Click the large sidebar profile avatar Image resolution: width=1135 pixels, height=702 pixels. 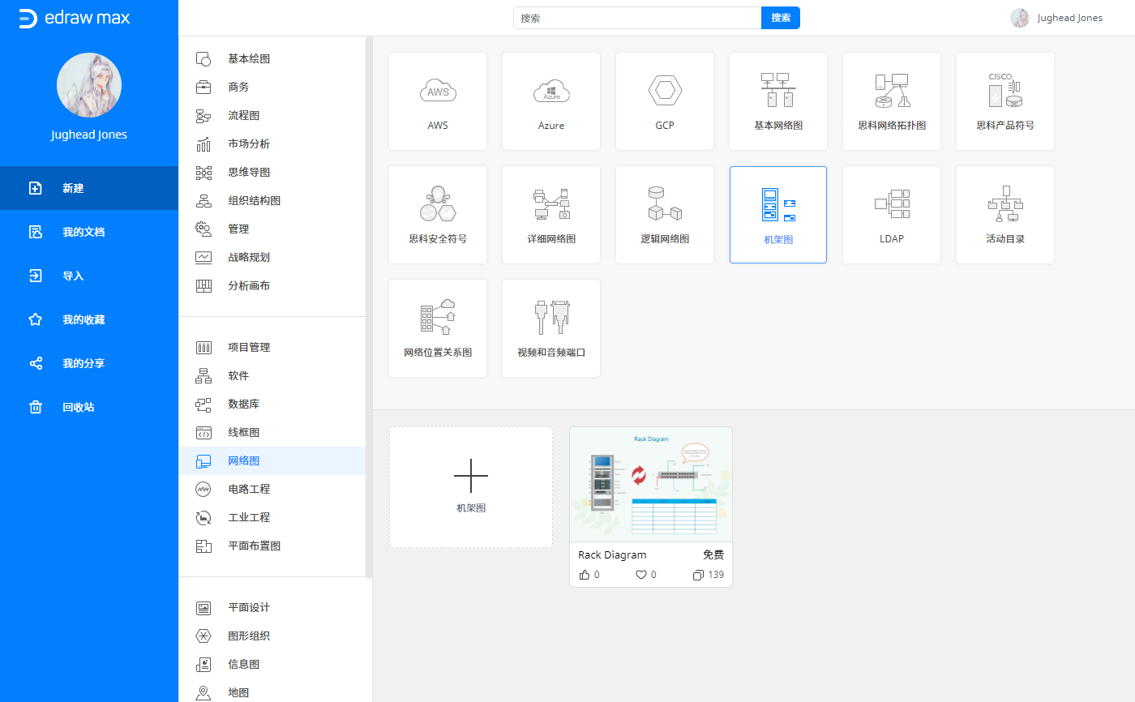[x=89, y=85]
